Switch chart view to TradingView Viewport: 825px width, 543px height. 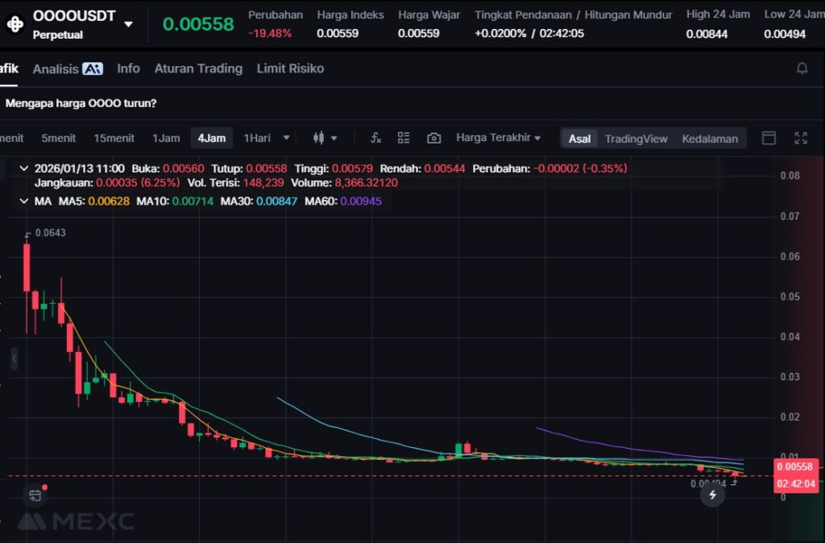click(x=636, y=139)
